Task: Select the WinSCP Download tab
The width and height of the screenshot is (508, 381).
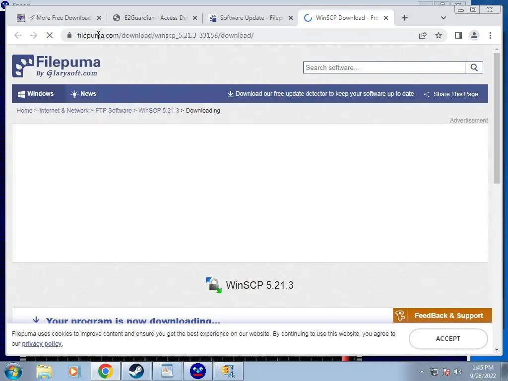Action: coord(346,18)
